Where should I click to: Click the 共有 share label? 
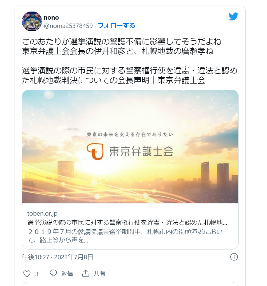click(x=99, y=273)
